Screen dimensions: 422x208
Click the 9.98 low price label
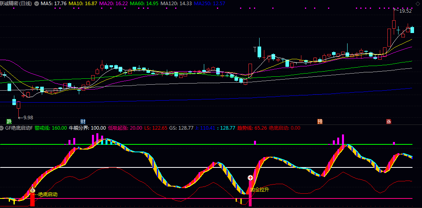point(28,117)
